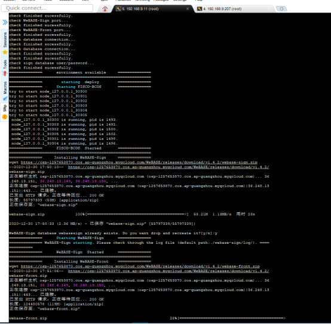Open the URL after timestamp 17:50:10

[x=168, y=167]
